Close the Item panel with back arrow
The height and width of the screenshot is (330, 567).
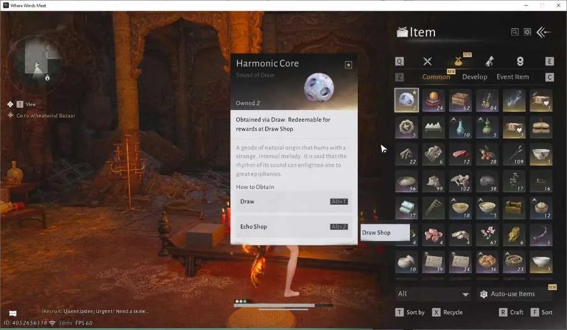coord(543,32)
